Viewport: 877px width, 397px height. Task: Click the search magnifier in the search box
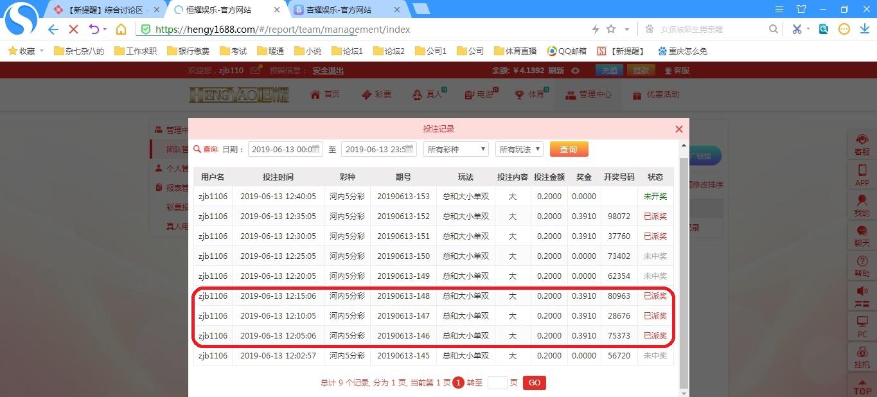tap(774, 29)
